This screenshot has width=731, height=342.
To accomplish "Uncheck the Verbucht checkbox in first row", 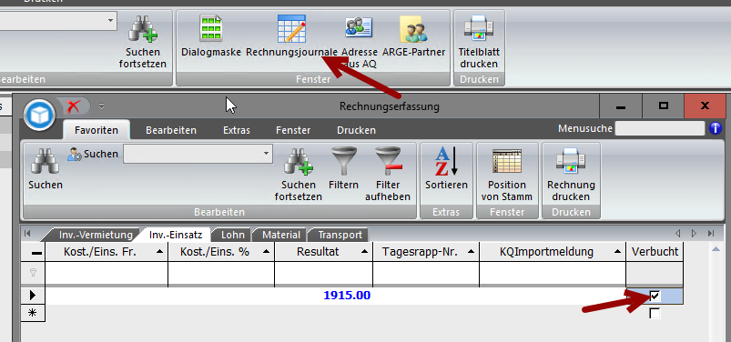I will (x=655, y=296).
